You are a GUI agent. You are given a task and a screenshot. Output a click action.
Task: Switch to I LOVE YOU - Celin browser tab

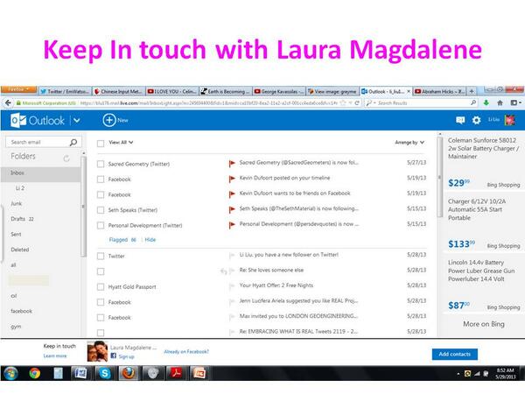click(x=172, y=91)
